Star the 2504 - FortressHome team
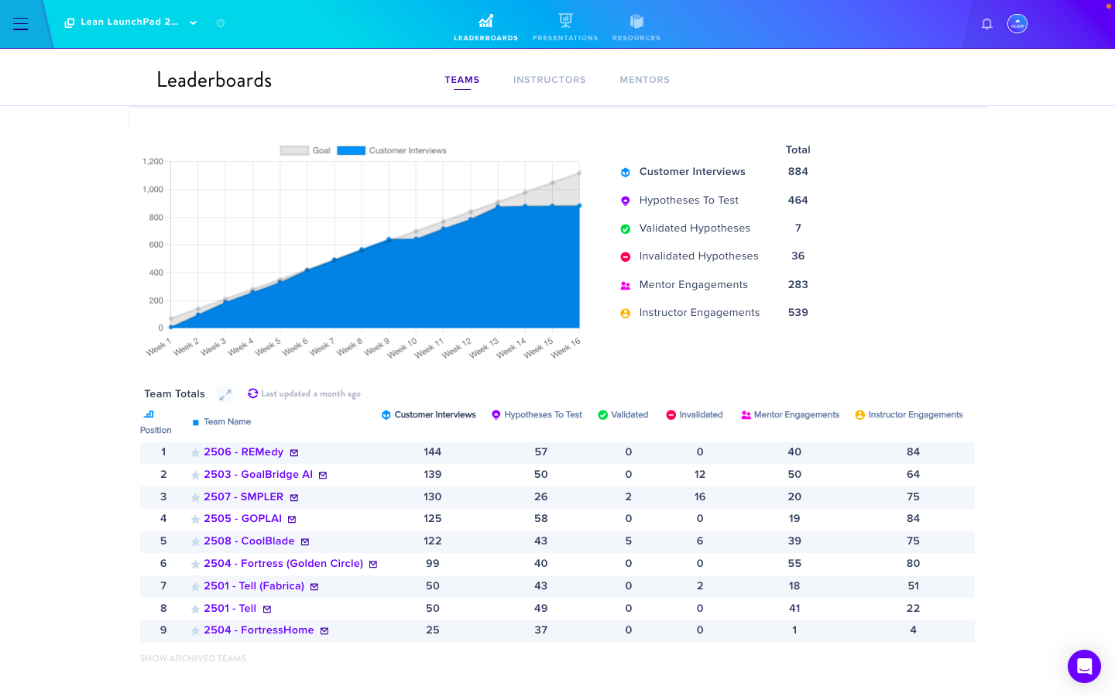Screen dimensions: 1115x697 click(x=196, y=631)
